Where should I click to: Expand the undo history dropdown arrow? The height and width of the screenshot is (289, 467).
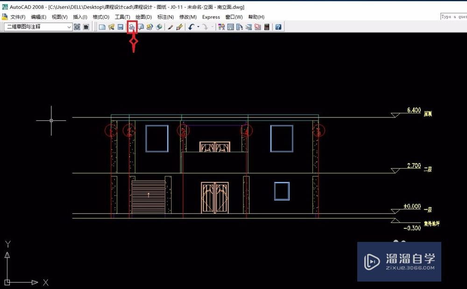click(198, 27)
